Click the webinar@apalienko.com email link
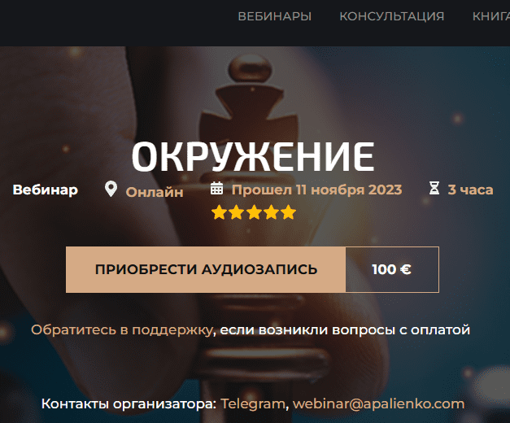The width and height of the screenshot is (510, 423). (378, 403)
